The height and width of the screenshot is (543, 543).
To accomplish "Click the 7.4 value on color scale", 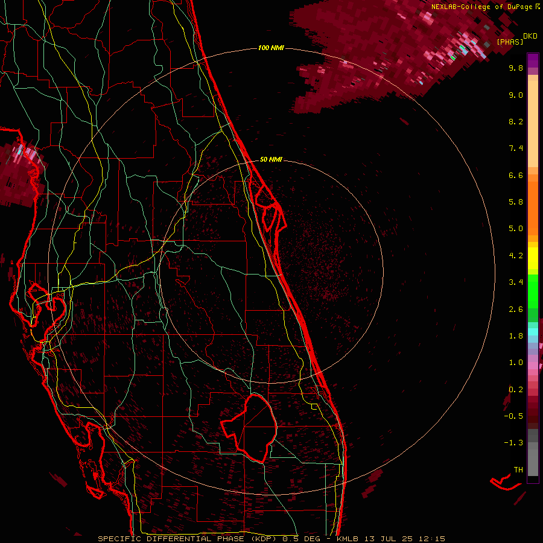I will tap(516, 148).
